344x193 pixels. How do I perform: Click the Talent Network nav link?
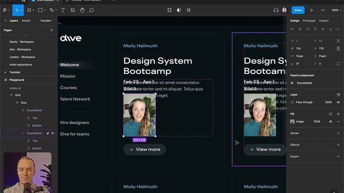coord(75,99)
